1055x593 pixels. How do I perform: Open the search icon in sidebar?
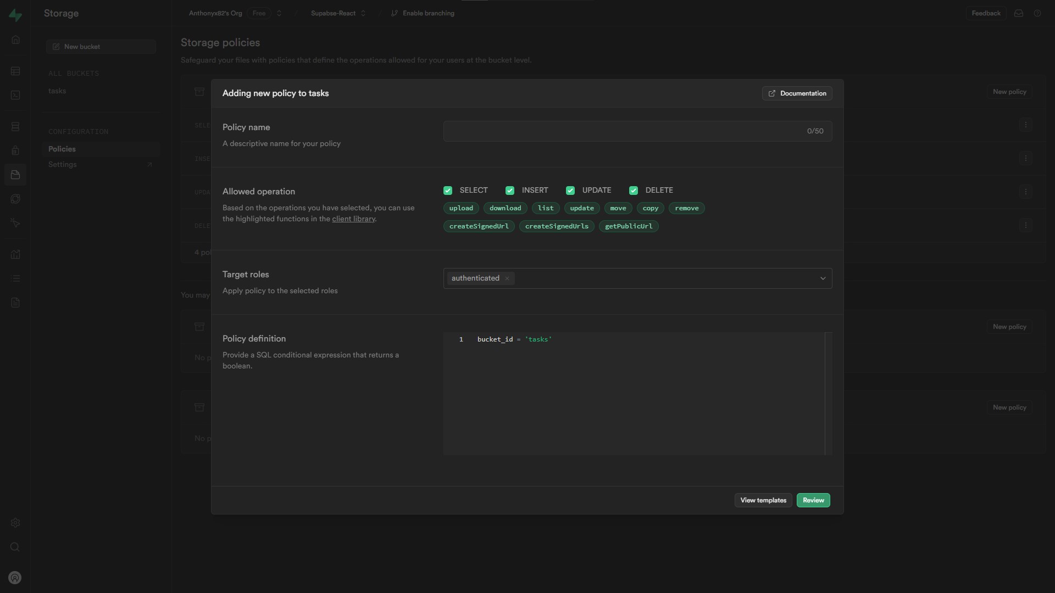click(15, 547)
